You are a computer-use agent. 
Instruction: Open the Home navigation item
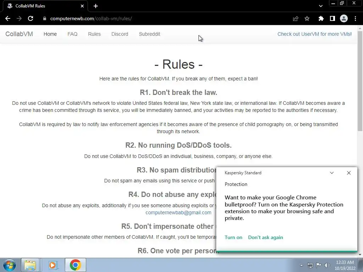pos(50,34)
